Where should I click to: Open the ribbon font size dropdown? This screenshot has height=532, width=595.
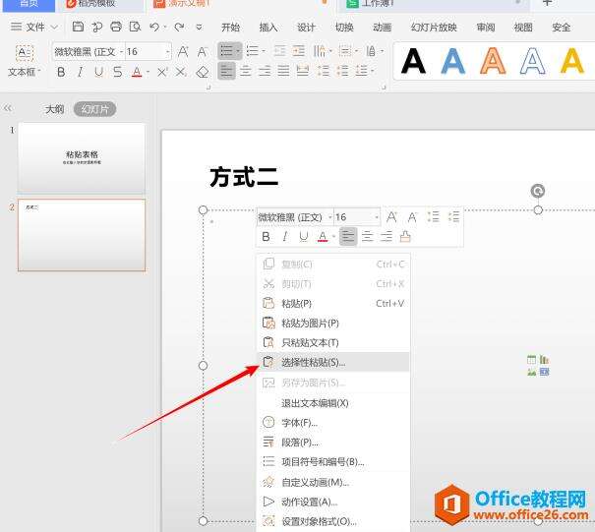point(167,51)
